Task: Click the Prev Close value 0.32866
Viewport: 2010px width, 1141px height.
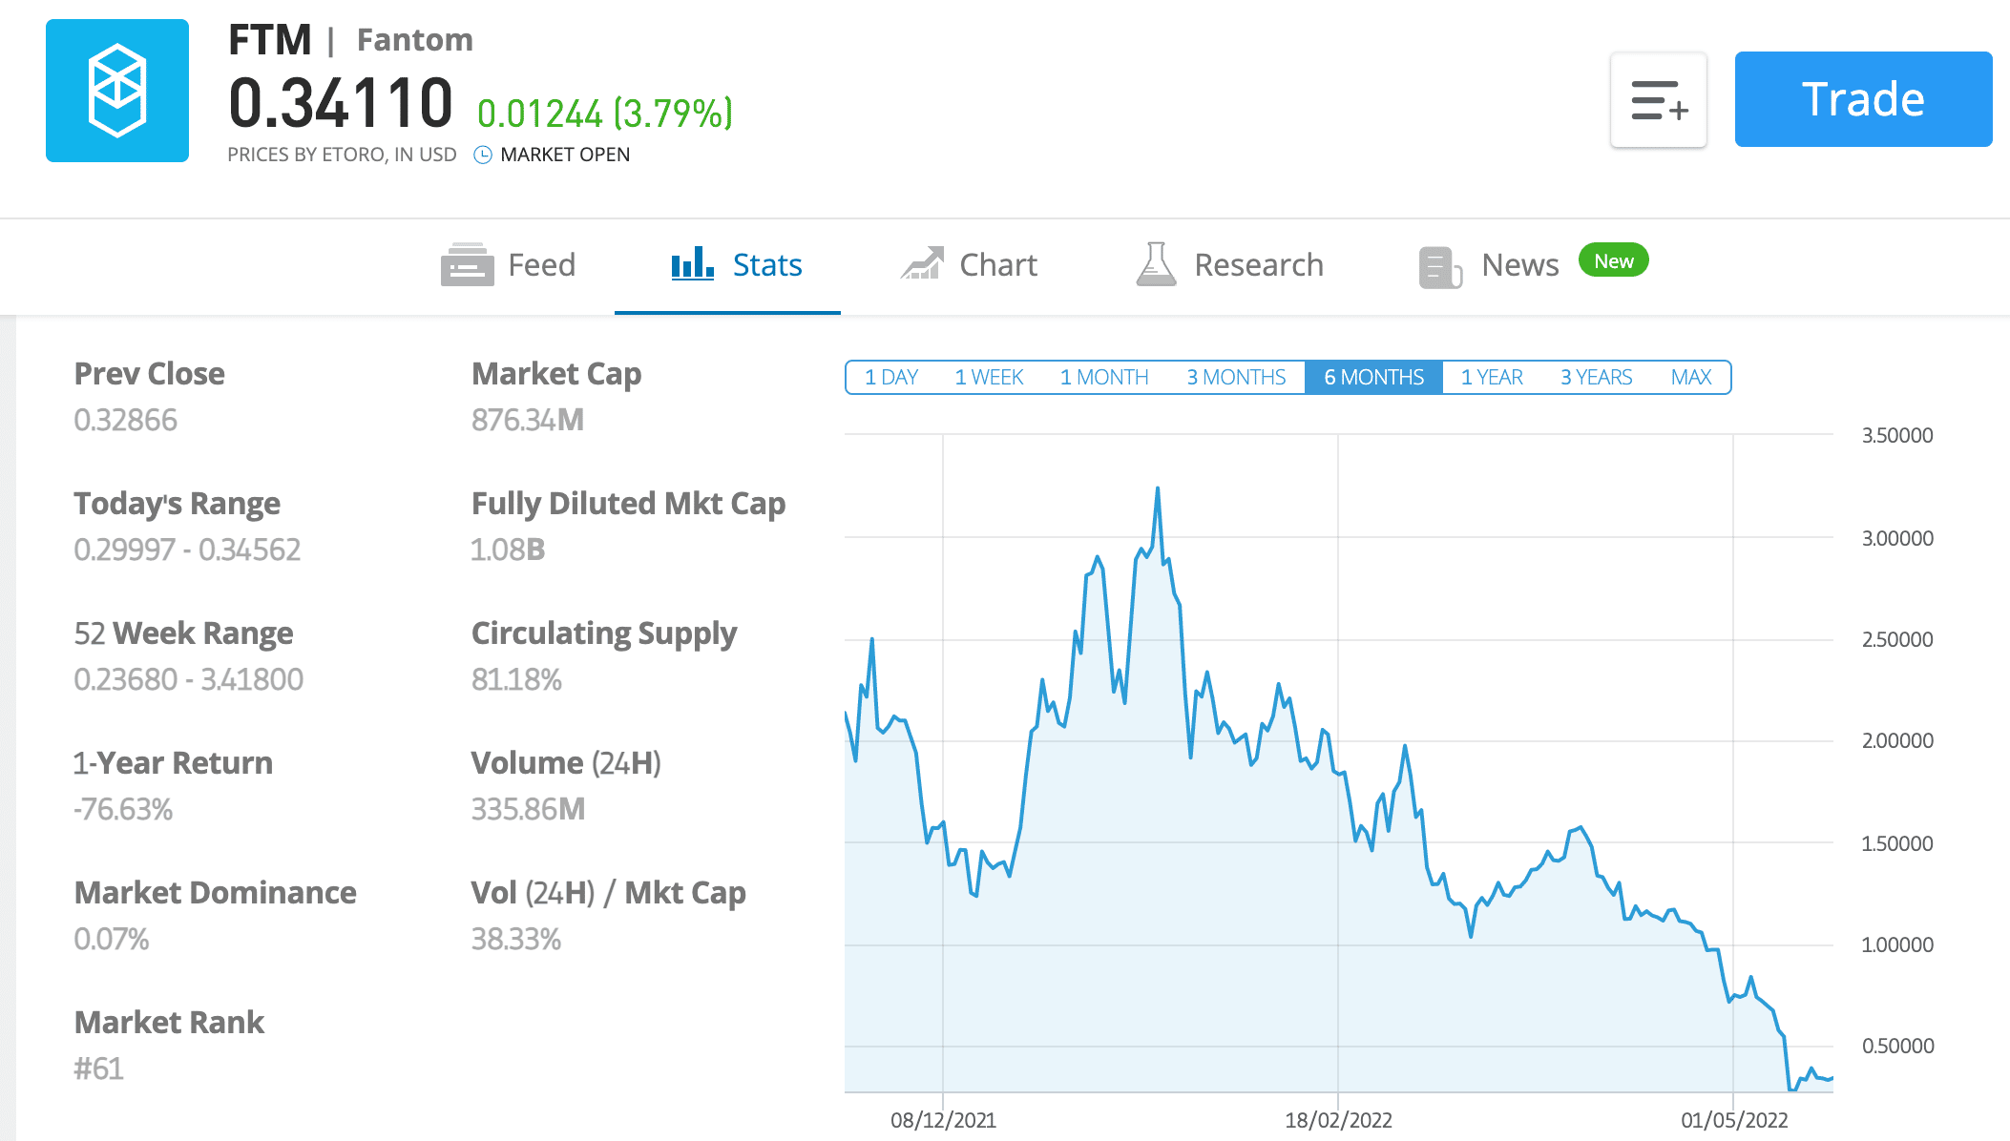Action: pyautogui.click(x=126, y=420)
